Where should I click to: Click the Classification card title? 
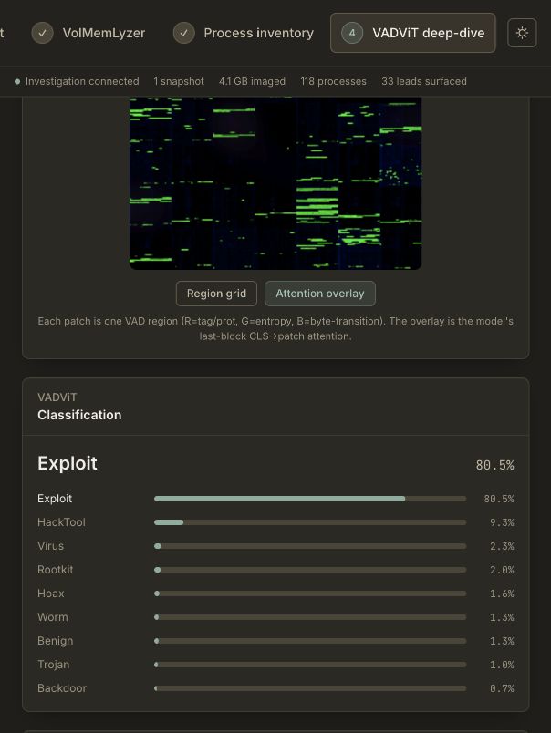79,415
